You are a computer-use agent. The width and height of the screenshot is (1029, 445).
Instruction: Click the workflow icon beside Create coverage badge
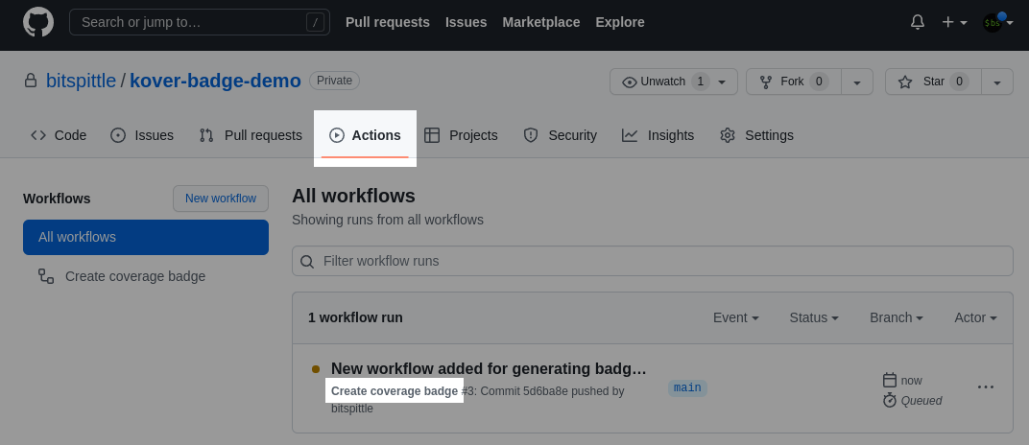point(46,276)
